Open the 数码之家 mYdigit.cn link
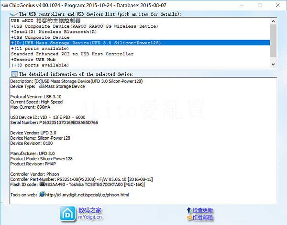The height and width of the screenshot is (225, 287). [90, 214]
